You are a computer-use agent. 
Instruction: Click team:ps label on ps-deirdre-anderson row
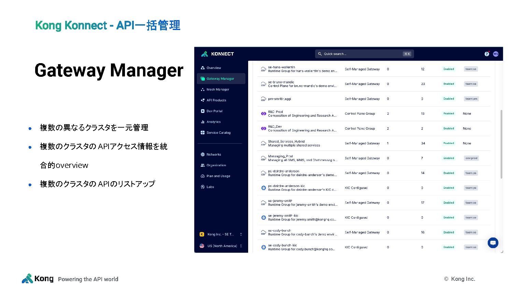[x=471, y=173]
